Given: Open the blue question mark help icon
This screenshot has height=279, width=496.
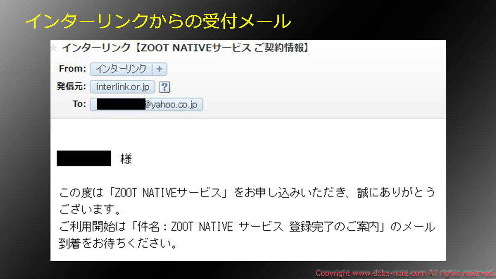Looking at the screenshot, I should click(164, 87).
